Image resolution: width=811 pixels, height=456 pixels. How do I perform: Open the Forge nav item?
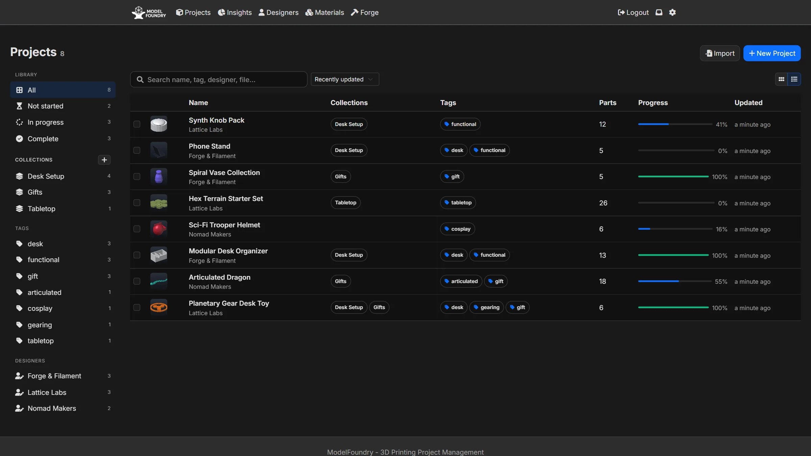coord(365,12)
